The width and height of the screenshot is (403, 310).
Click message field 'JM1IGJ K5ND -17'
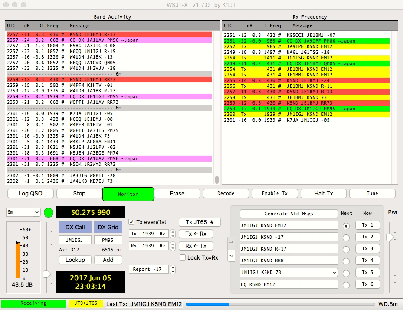289,237
